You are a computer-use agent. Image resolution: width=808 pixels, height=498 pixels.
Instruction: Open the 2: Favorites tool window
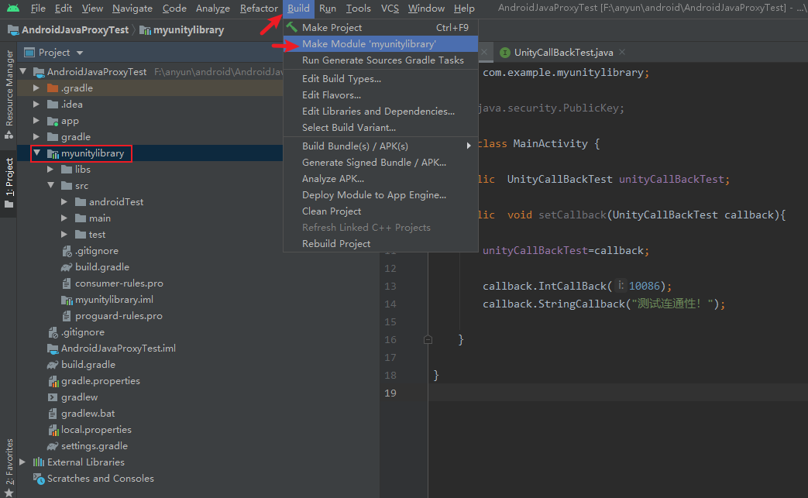point(9,466)
